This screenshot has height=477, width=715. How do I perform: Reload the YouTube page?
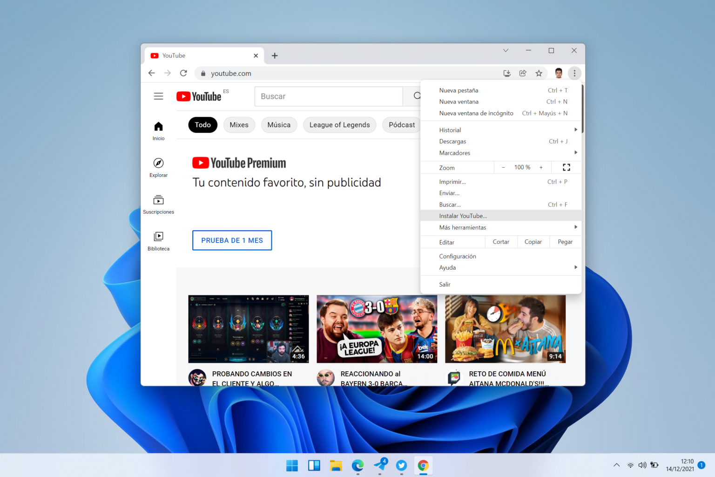click(183, 73)
